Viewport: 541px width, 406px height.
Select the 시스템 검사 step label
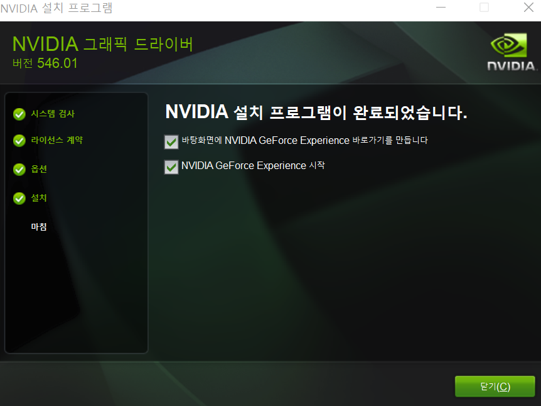(53, 114)
